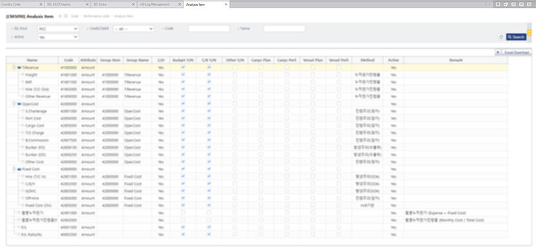Screen dimensions: 536x250
Task: Toggle Other Y/N checkbox for T.Revenue
Action: (235, 68)
